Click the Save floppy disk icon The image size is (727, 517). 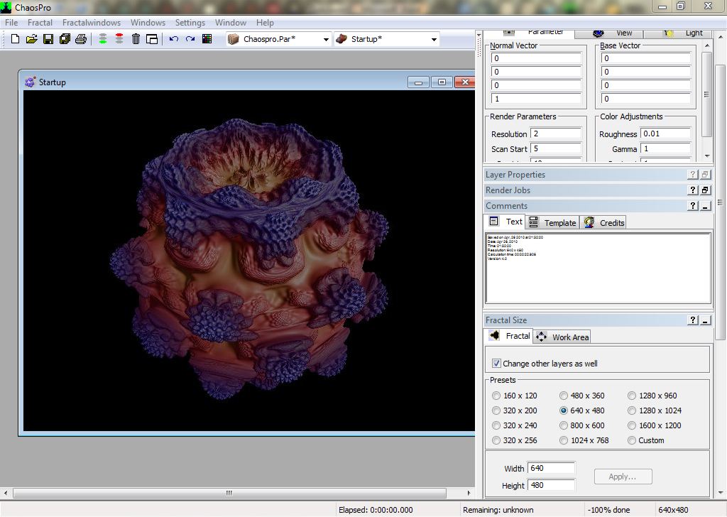[48, 39]
